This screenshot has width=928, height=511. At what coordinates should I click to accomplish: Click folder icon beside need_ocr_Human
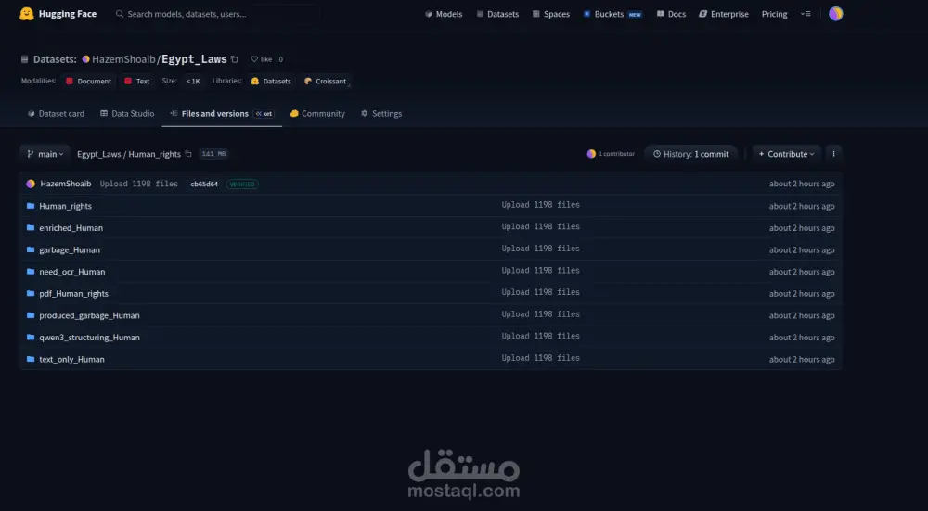coord(31,272)
